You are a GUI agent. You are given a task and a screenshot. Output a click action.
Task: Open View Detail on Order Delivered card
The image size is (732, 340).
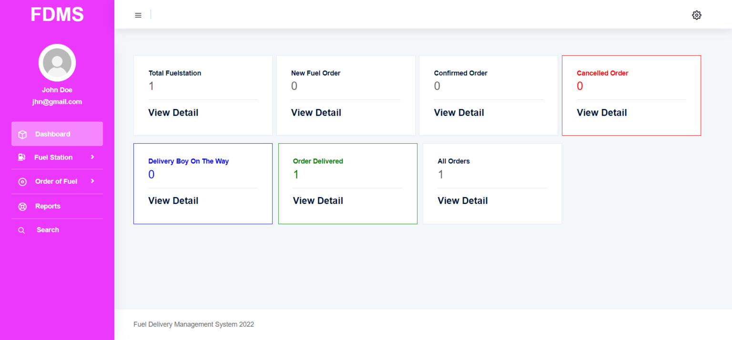pos(318,200)
